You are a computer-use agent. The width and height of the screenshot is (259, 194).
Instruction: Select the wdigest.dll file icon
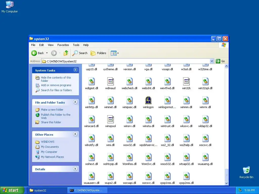[91, 81]
